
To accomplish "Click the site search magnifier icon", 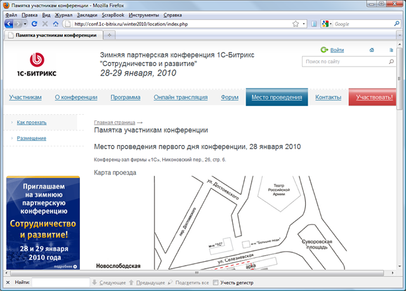I will click(391, 61).
